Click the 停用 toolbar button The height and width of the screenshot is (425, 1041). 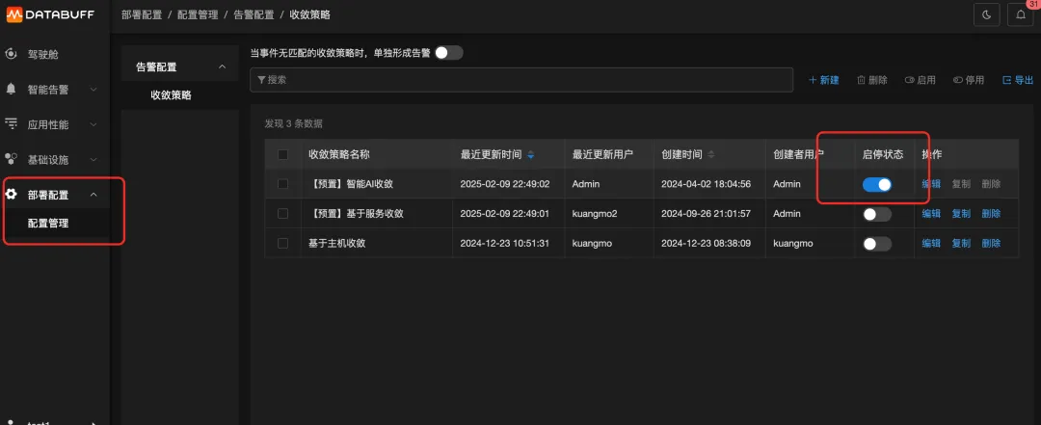[x=969, y=80]
